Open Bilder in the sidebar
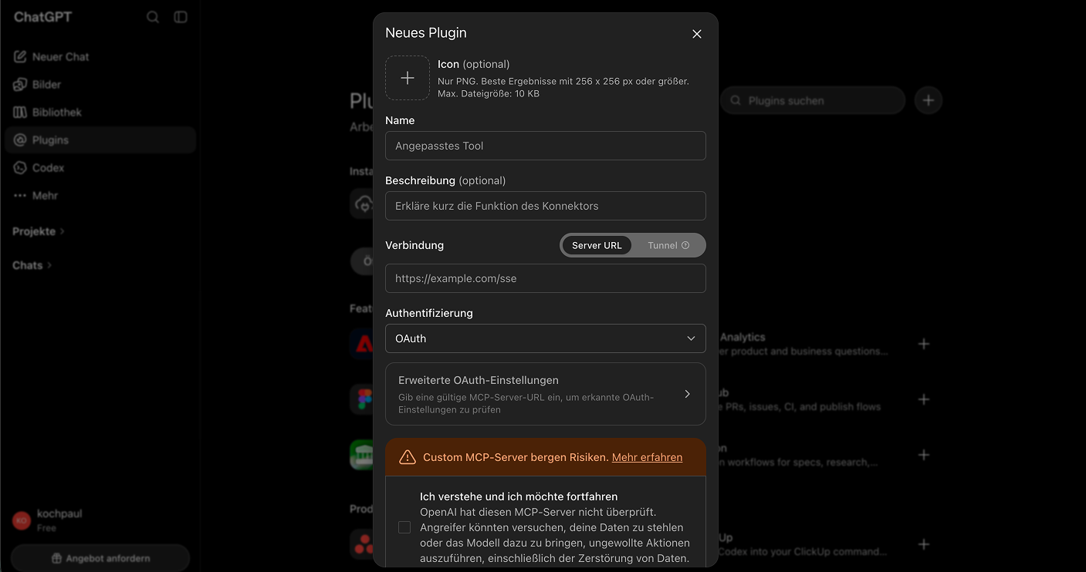 [100, 85]
